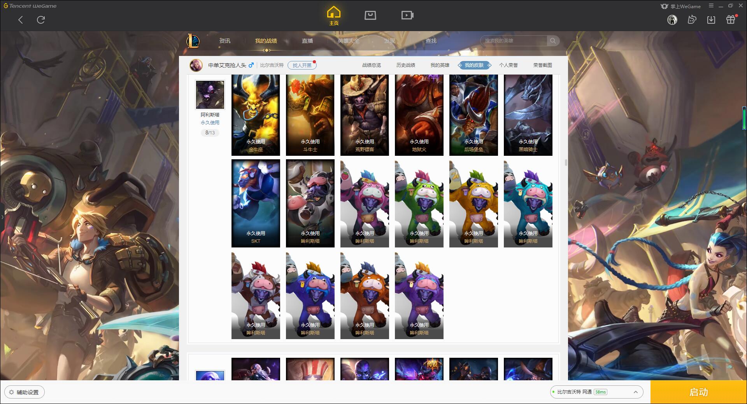Click the 比尔吉沃特 region label in profile
The height and width of the screenshot is (404, 747).
pyautogui.click(x=272, y=65)
